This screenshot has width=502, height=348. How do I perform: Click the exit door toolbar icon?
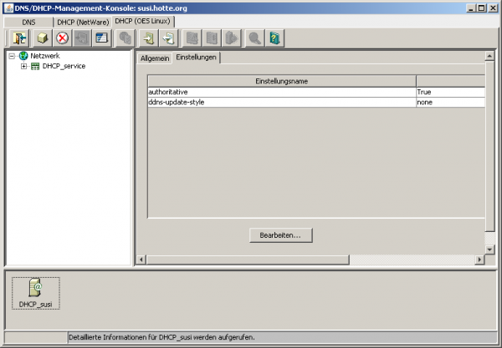tap(20, 38)
